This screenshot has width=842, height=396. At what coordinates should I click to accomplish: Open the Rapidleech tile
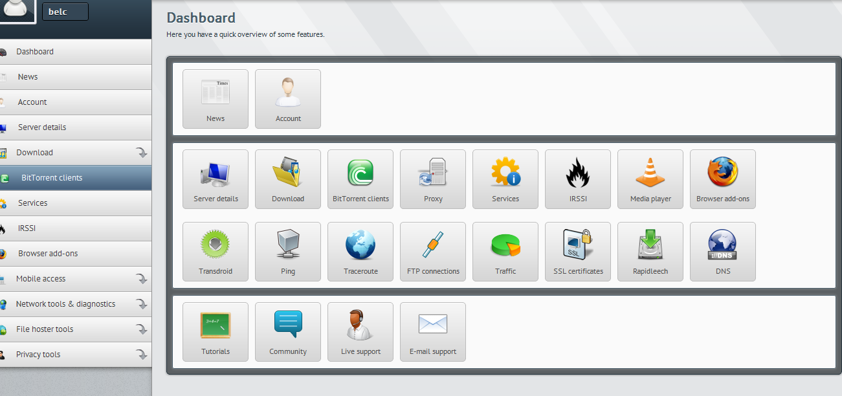pos(650,252)
